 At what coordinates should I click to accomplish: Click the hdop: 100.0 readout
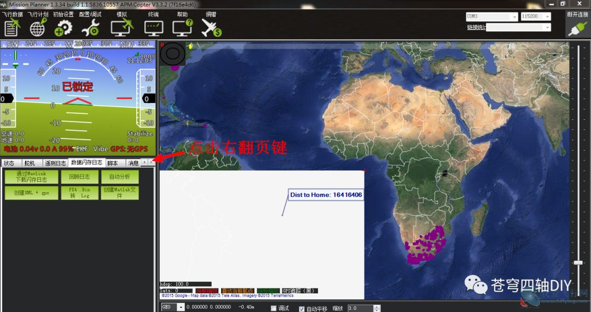(x=185, y=284)
